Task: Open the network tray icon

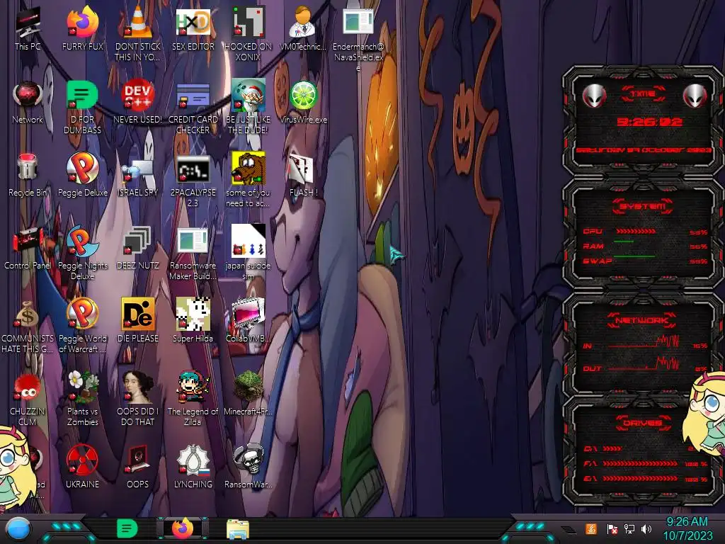Action: pyautogui.click(x=629, y=528)
